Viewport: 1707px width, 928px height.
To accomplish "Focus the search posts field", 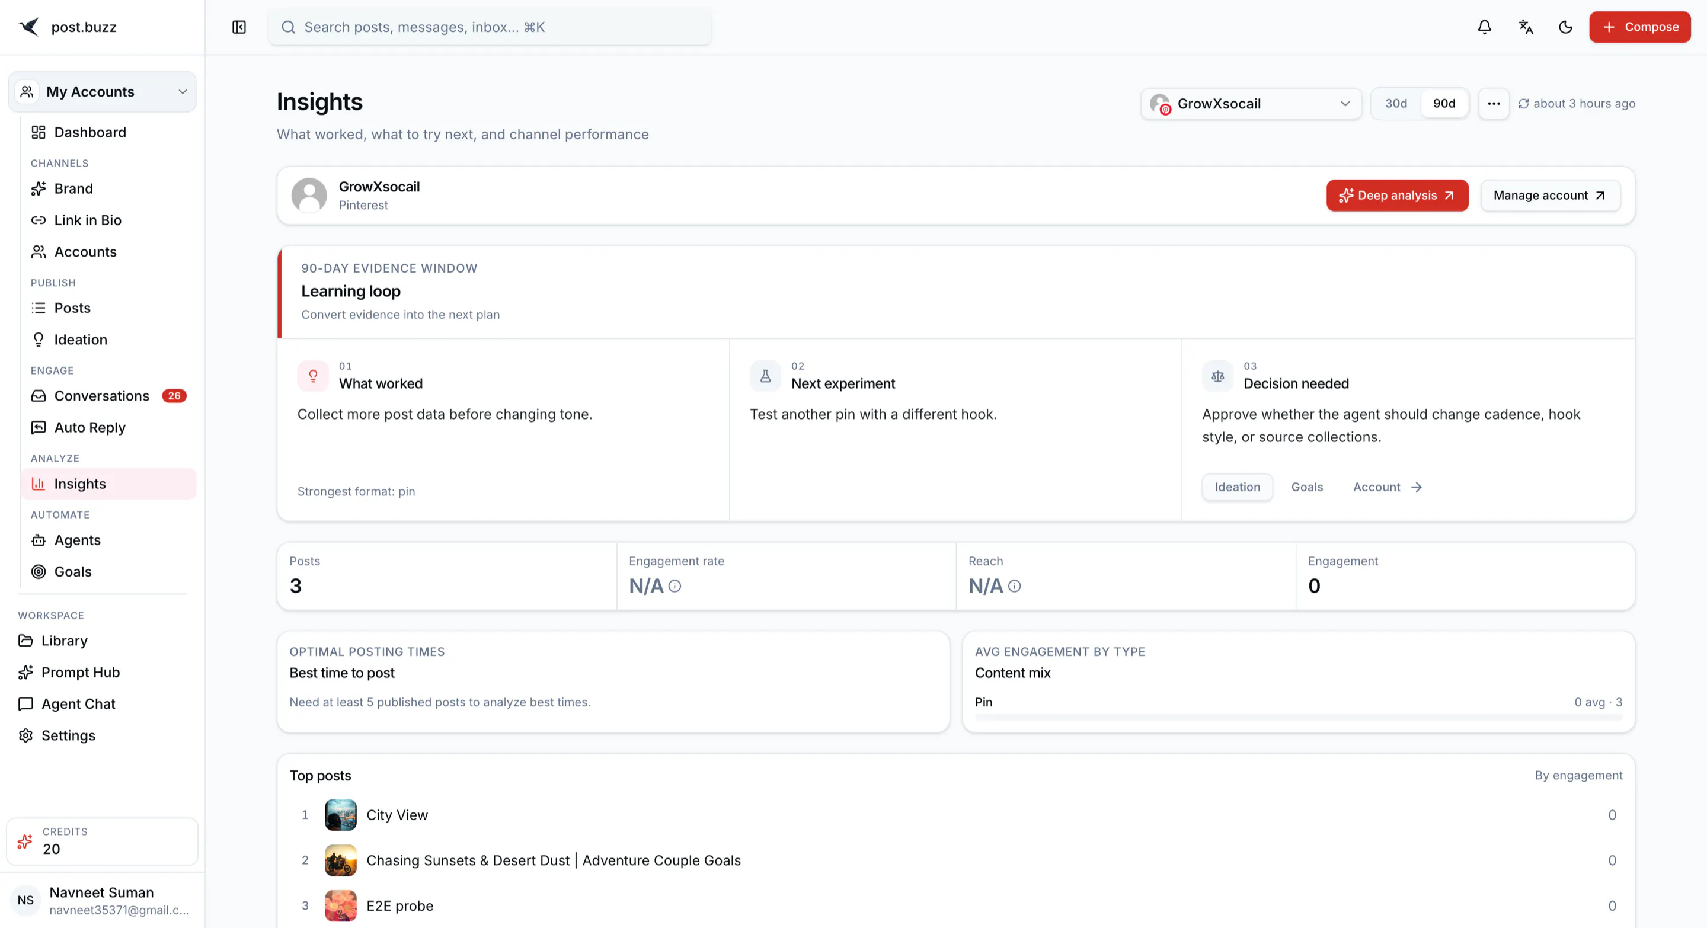I will [490, 27].
